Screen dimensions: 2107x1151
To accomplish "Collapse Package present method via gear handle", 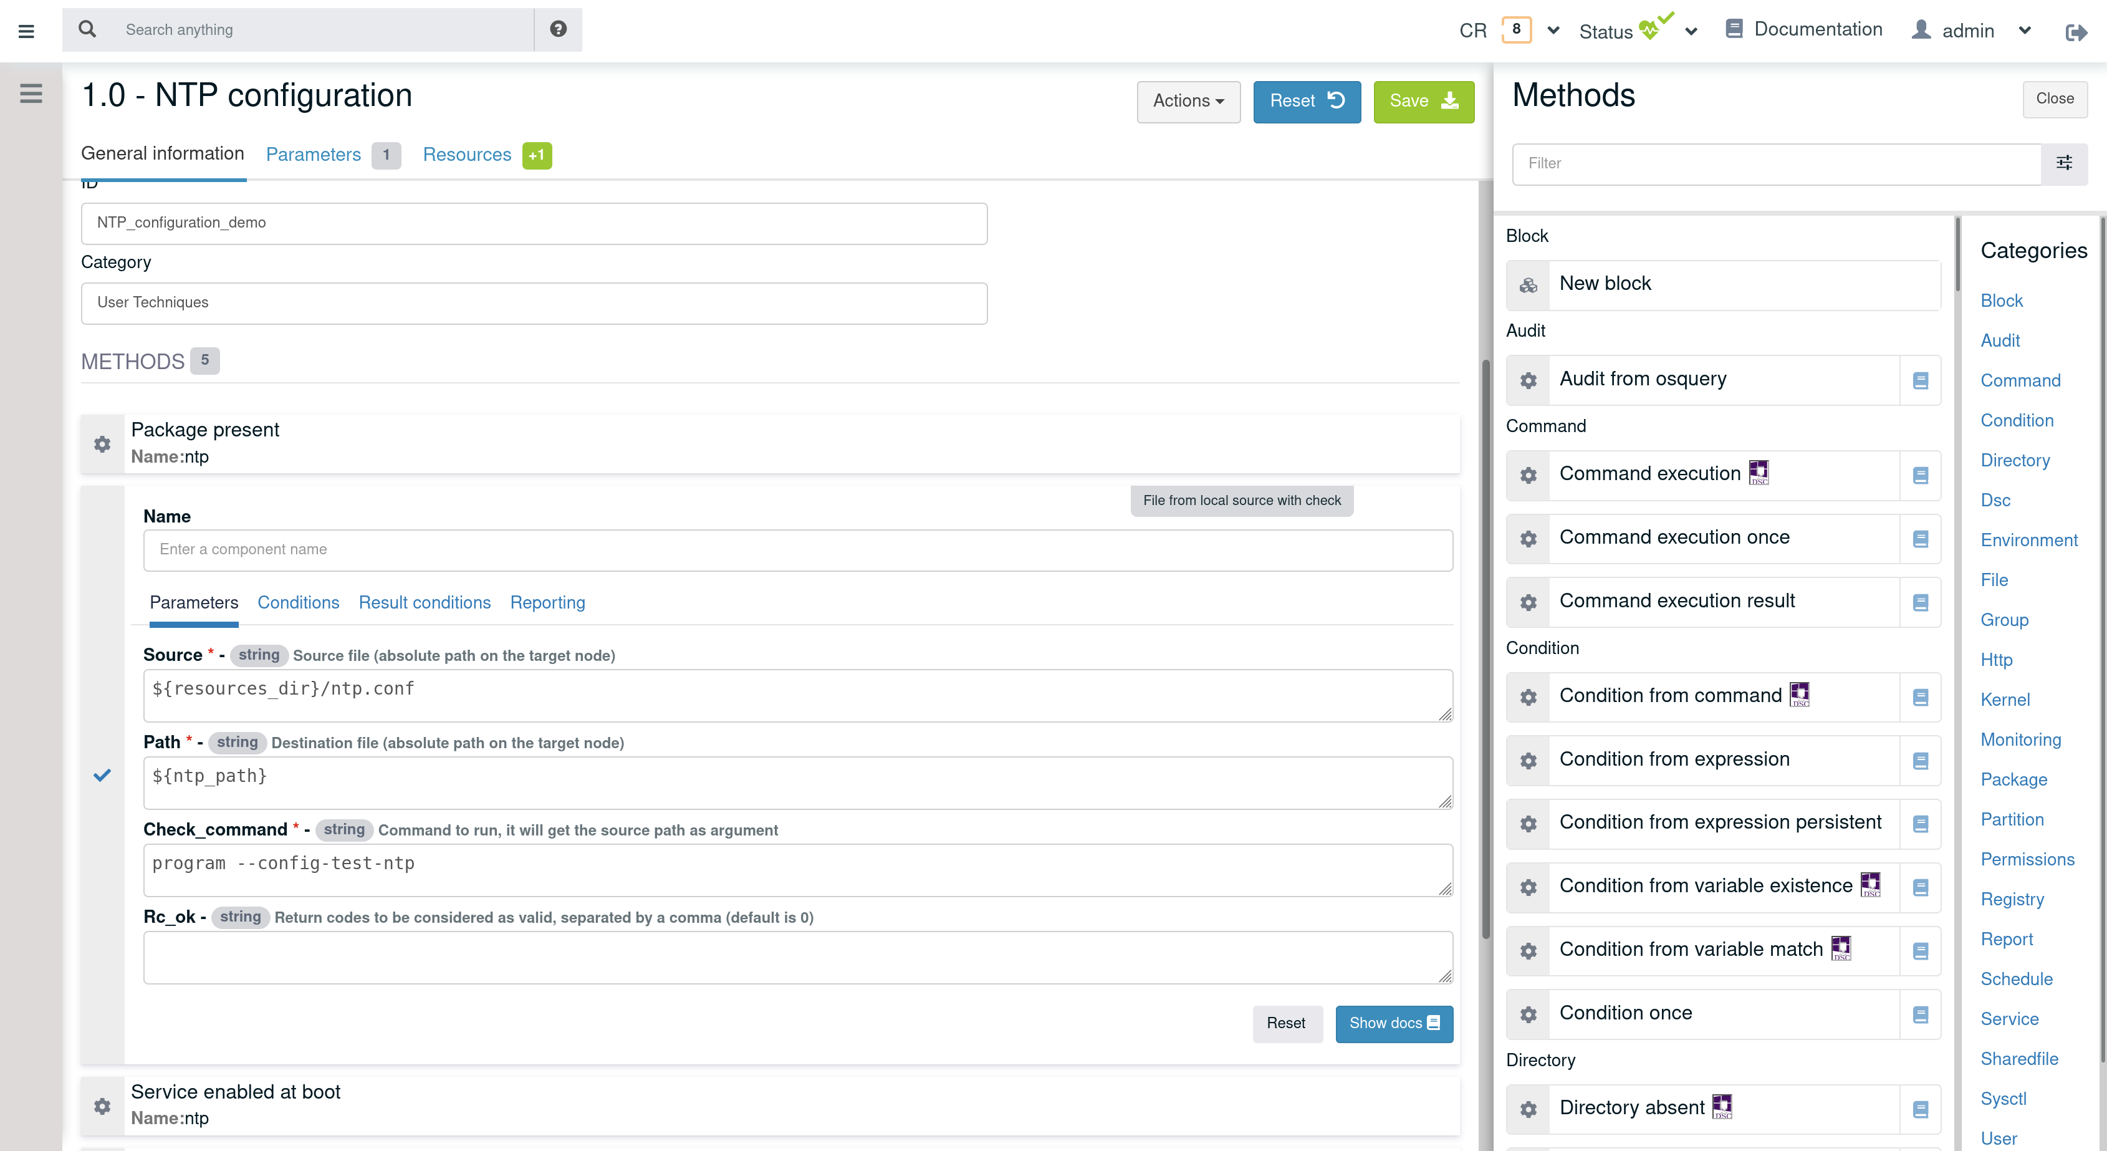I will 102,444.
